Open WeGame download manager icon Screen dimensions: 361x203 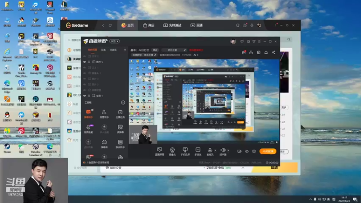pos(252,25)
